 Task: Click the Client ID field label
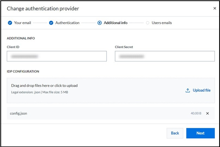(13, 47)
